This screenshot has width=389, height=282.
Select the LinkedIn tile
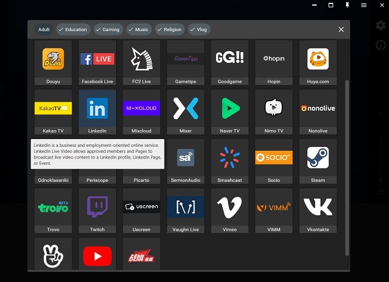point(97,112)
